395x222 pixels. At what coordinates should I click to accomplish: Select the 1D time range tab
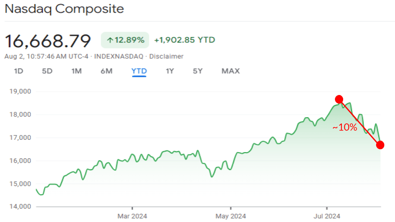pyautogui.click(x=19, y=71)
